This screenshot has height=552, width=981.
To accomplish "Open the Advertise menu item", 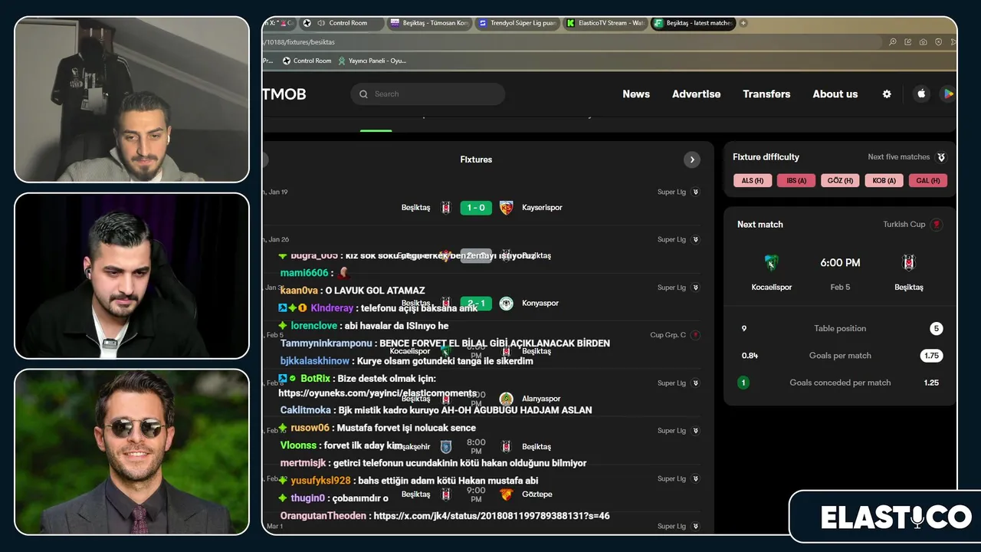I will click(696, 94).
